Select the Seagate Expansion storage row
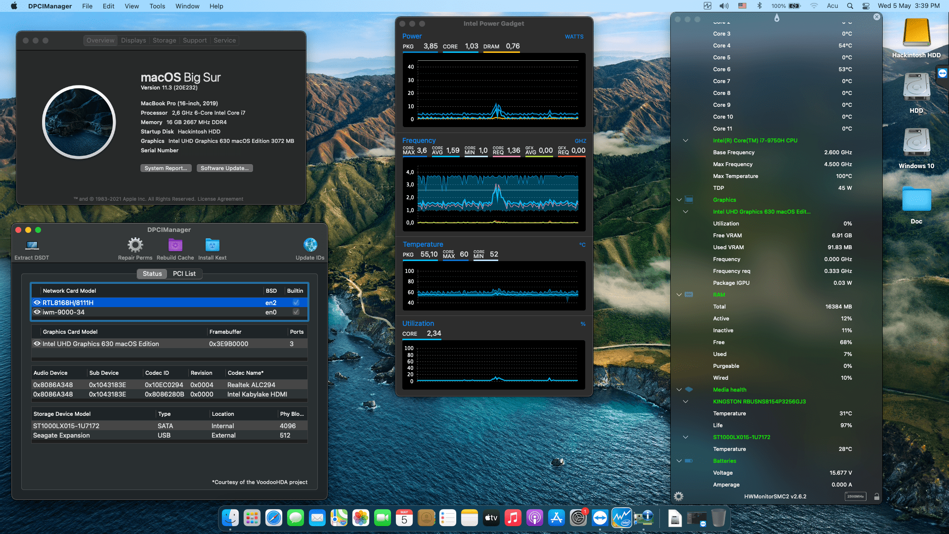This screenshot has height=534, width=949. pyautogui.click(x=170, y=435)
